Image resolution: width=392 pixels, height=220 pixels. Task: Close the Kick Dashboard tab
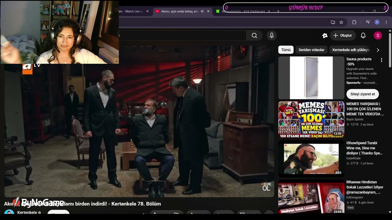click(x=269, y=11)
